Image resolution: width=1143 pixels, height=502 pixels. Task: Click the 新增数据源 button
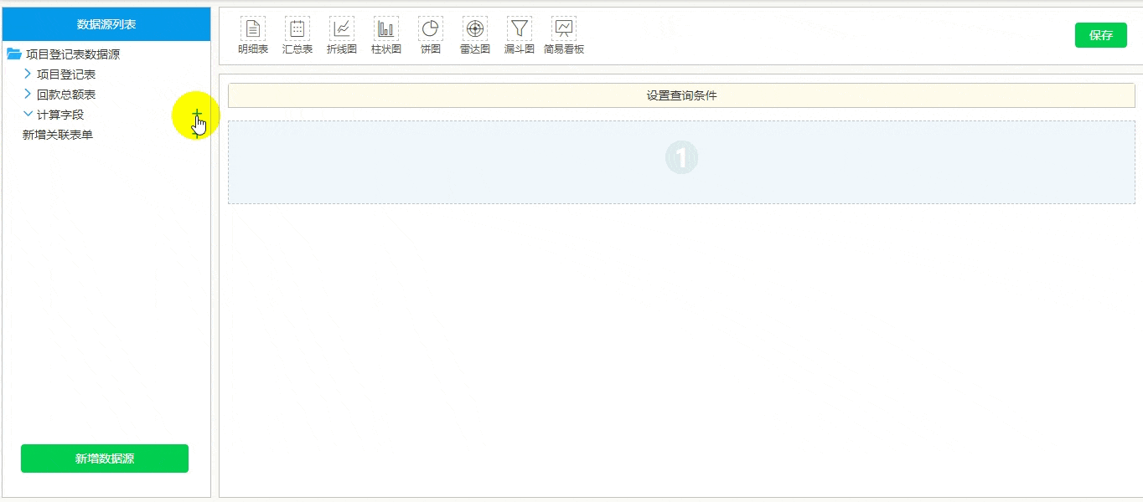click(x=105, y=458)
